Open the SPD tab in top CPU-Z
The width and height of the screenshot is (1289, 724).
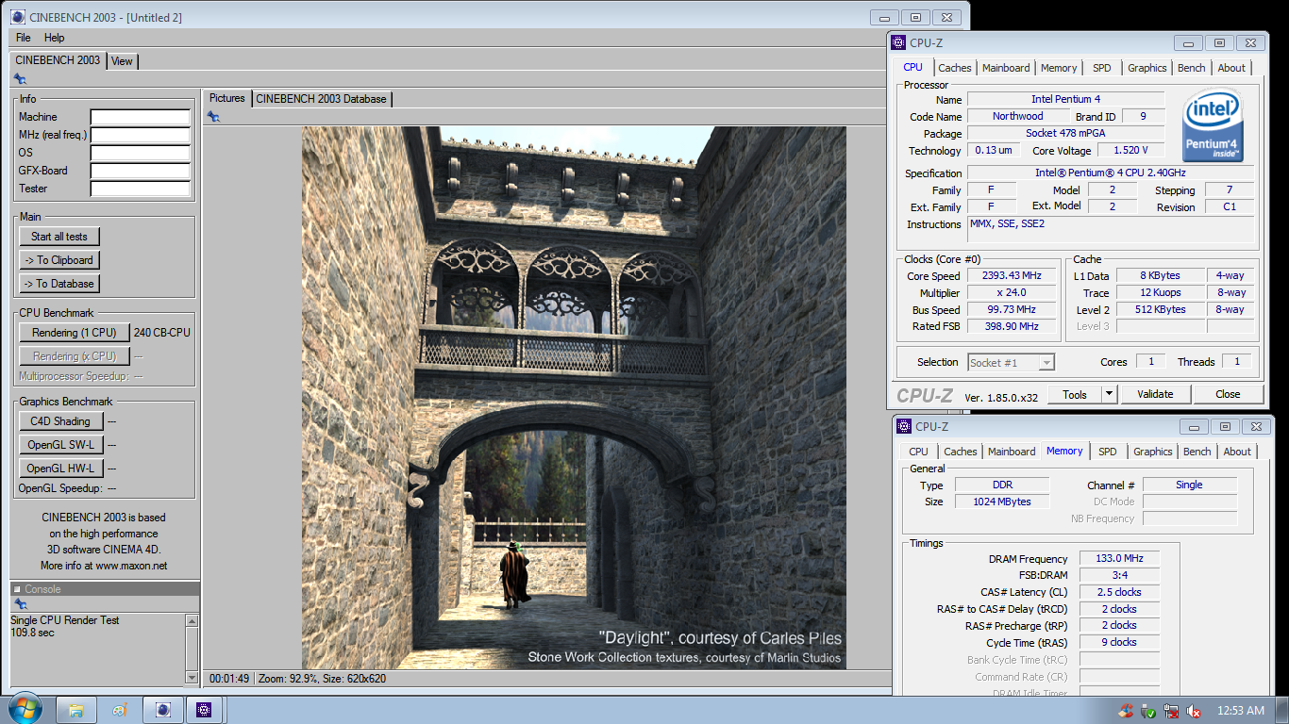tap(1102, 68)
